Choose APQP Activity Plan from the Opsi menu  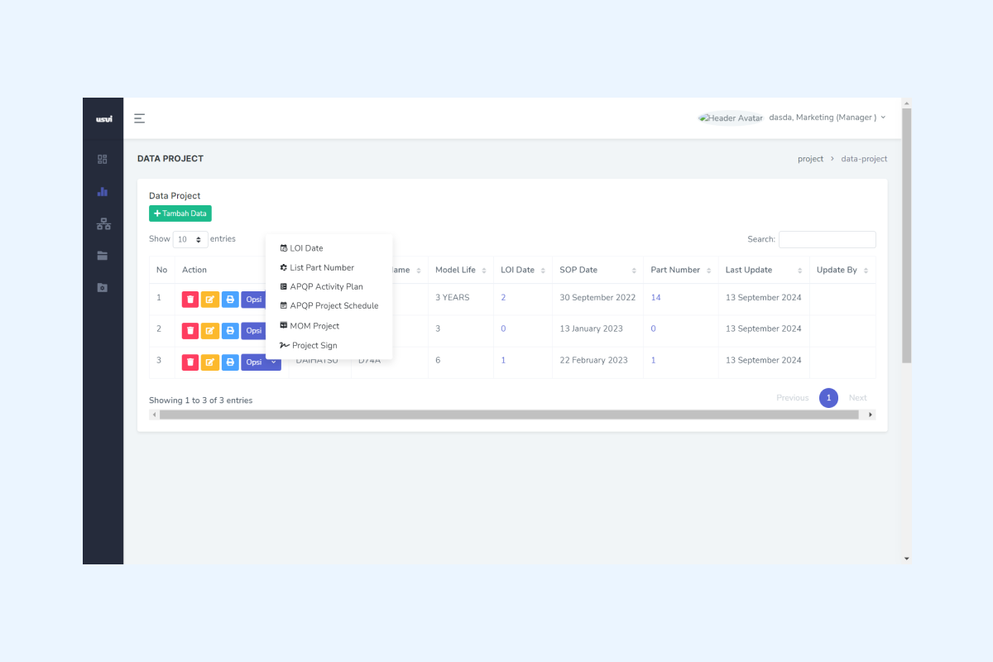(329, 286)
